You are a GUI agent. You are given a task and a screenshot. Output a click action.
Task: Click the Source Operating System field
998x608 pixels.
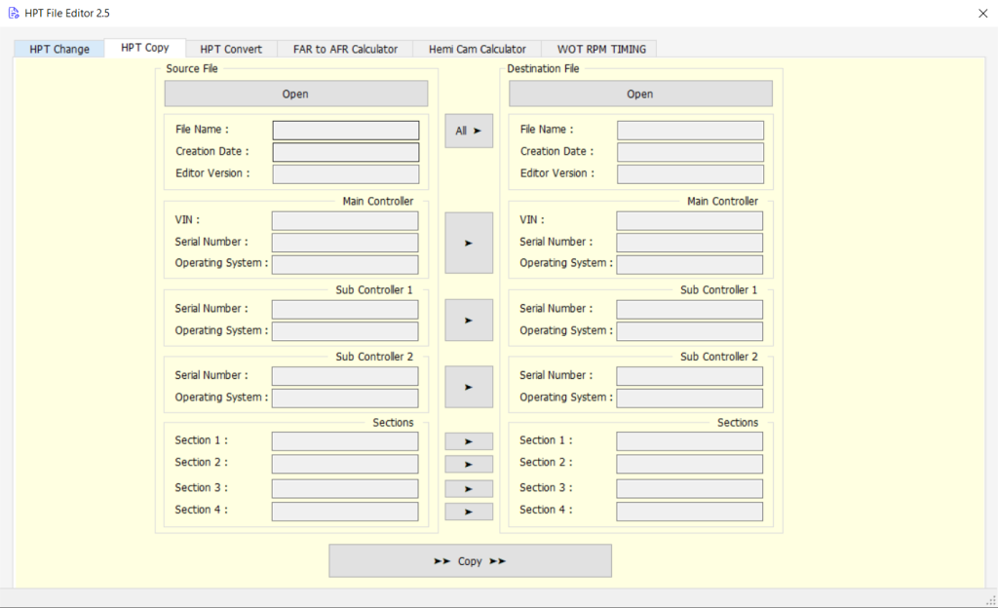pos(345,264)
